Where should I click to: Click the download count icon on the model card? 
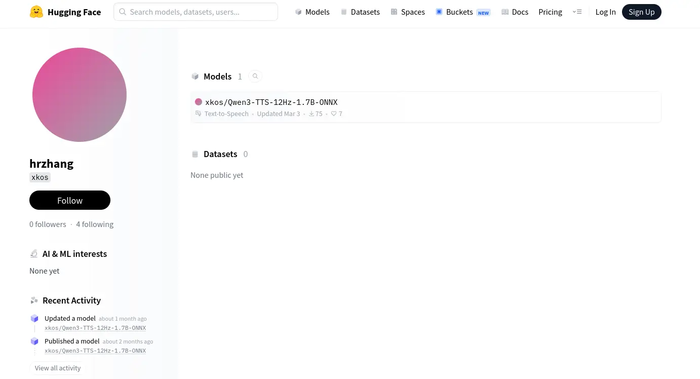312,114
